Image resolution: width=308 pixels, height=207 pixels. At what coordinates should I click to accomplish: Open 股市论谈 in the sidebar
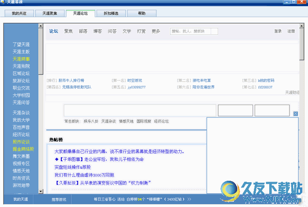pos(21,142)
